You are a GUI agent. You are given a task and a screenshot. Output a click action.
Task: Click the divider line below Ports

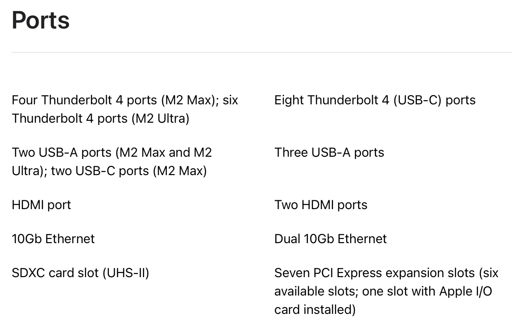point(262,52)
